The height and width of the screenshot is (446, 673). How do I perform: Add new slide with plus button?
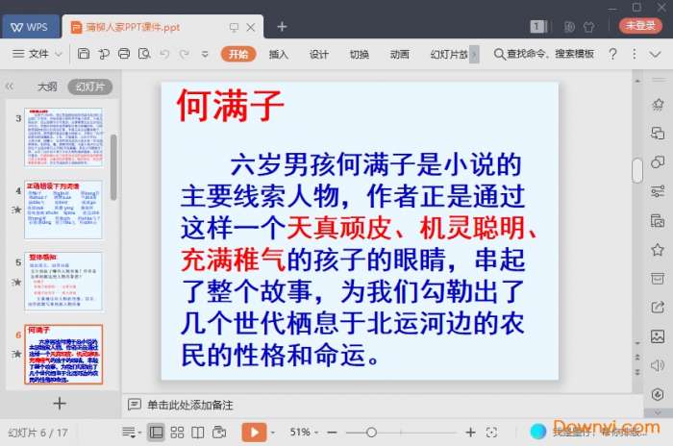[60, 404]
